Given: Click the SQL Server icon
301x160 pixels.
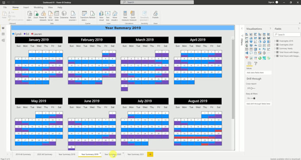Looking at the screenshot, I should (x=50, y=16).
